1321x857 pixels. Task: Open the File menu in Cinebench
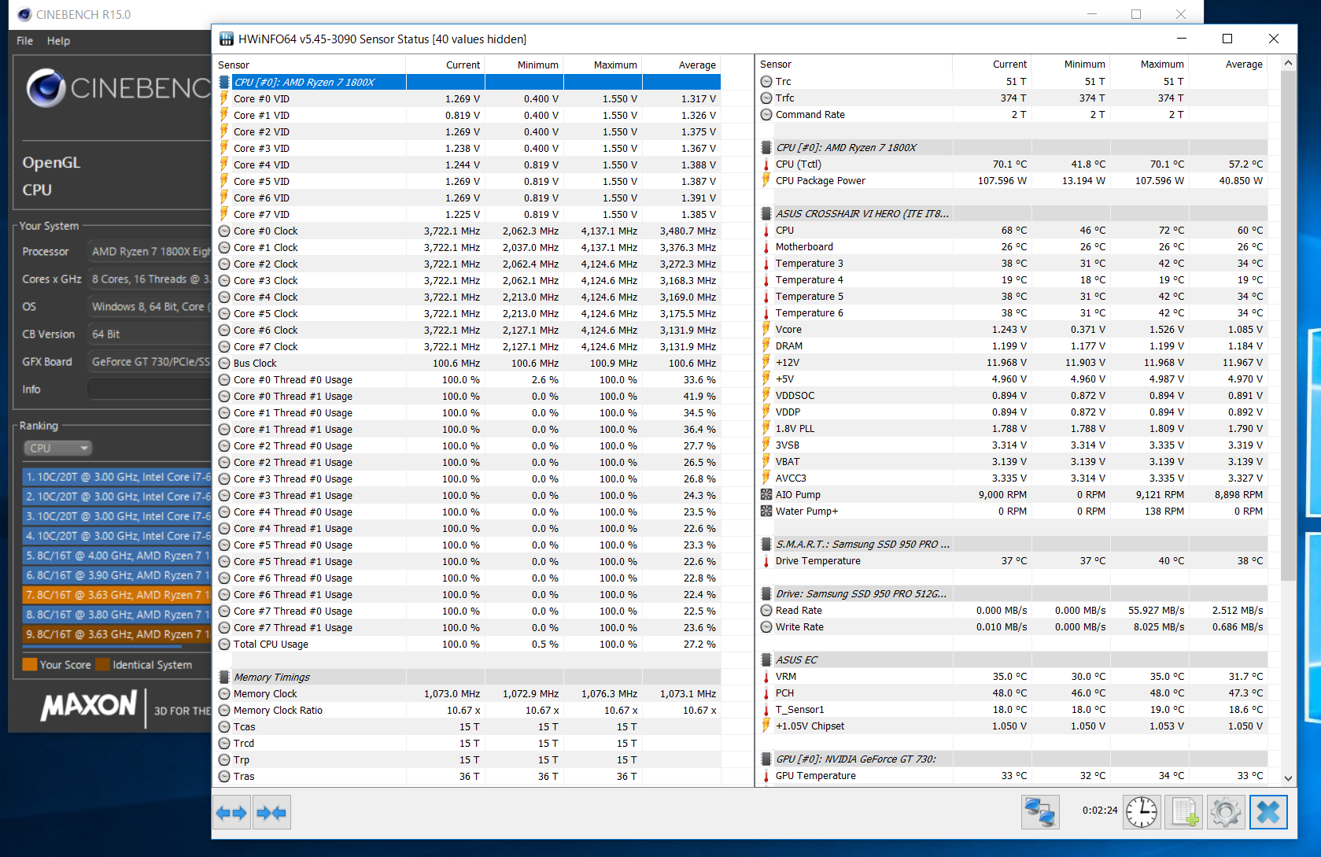tap(25, 41)
